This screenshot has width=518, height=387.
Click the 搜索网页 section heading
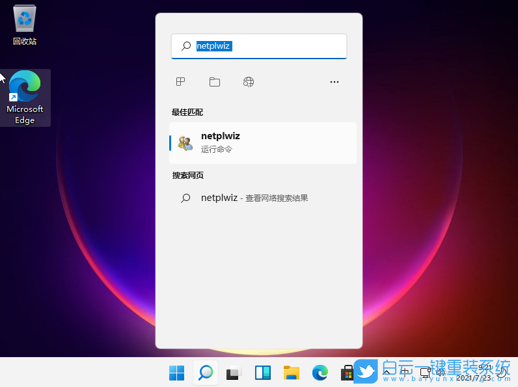[187, 176]
